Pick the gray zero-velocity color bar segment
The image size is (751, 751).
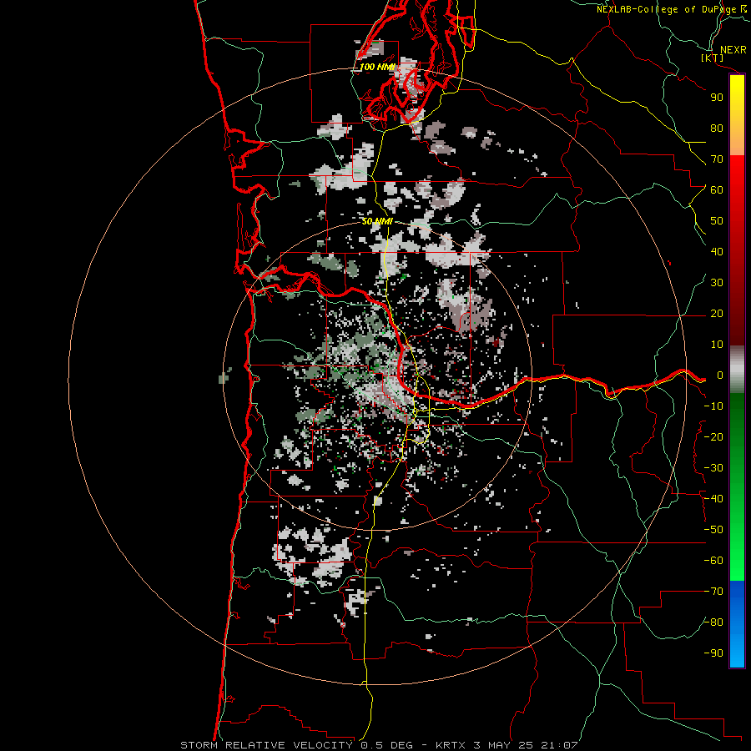point(737,370)
